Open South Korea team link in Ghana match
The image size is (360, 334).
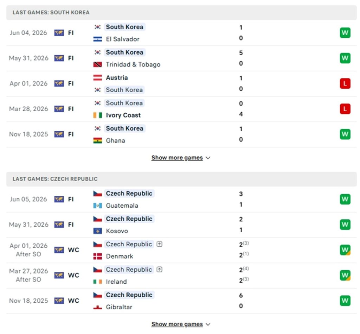(124, 128)
